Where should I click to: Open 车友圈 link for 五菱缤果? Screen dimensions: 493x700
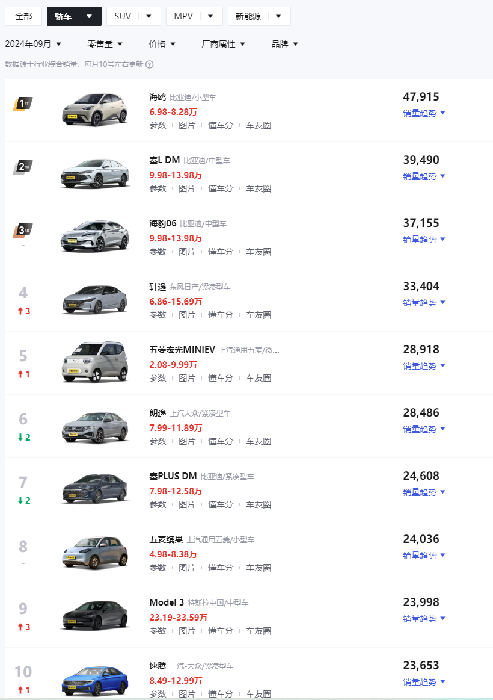[x=259, y=568]
